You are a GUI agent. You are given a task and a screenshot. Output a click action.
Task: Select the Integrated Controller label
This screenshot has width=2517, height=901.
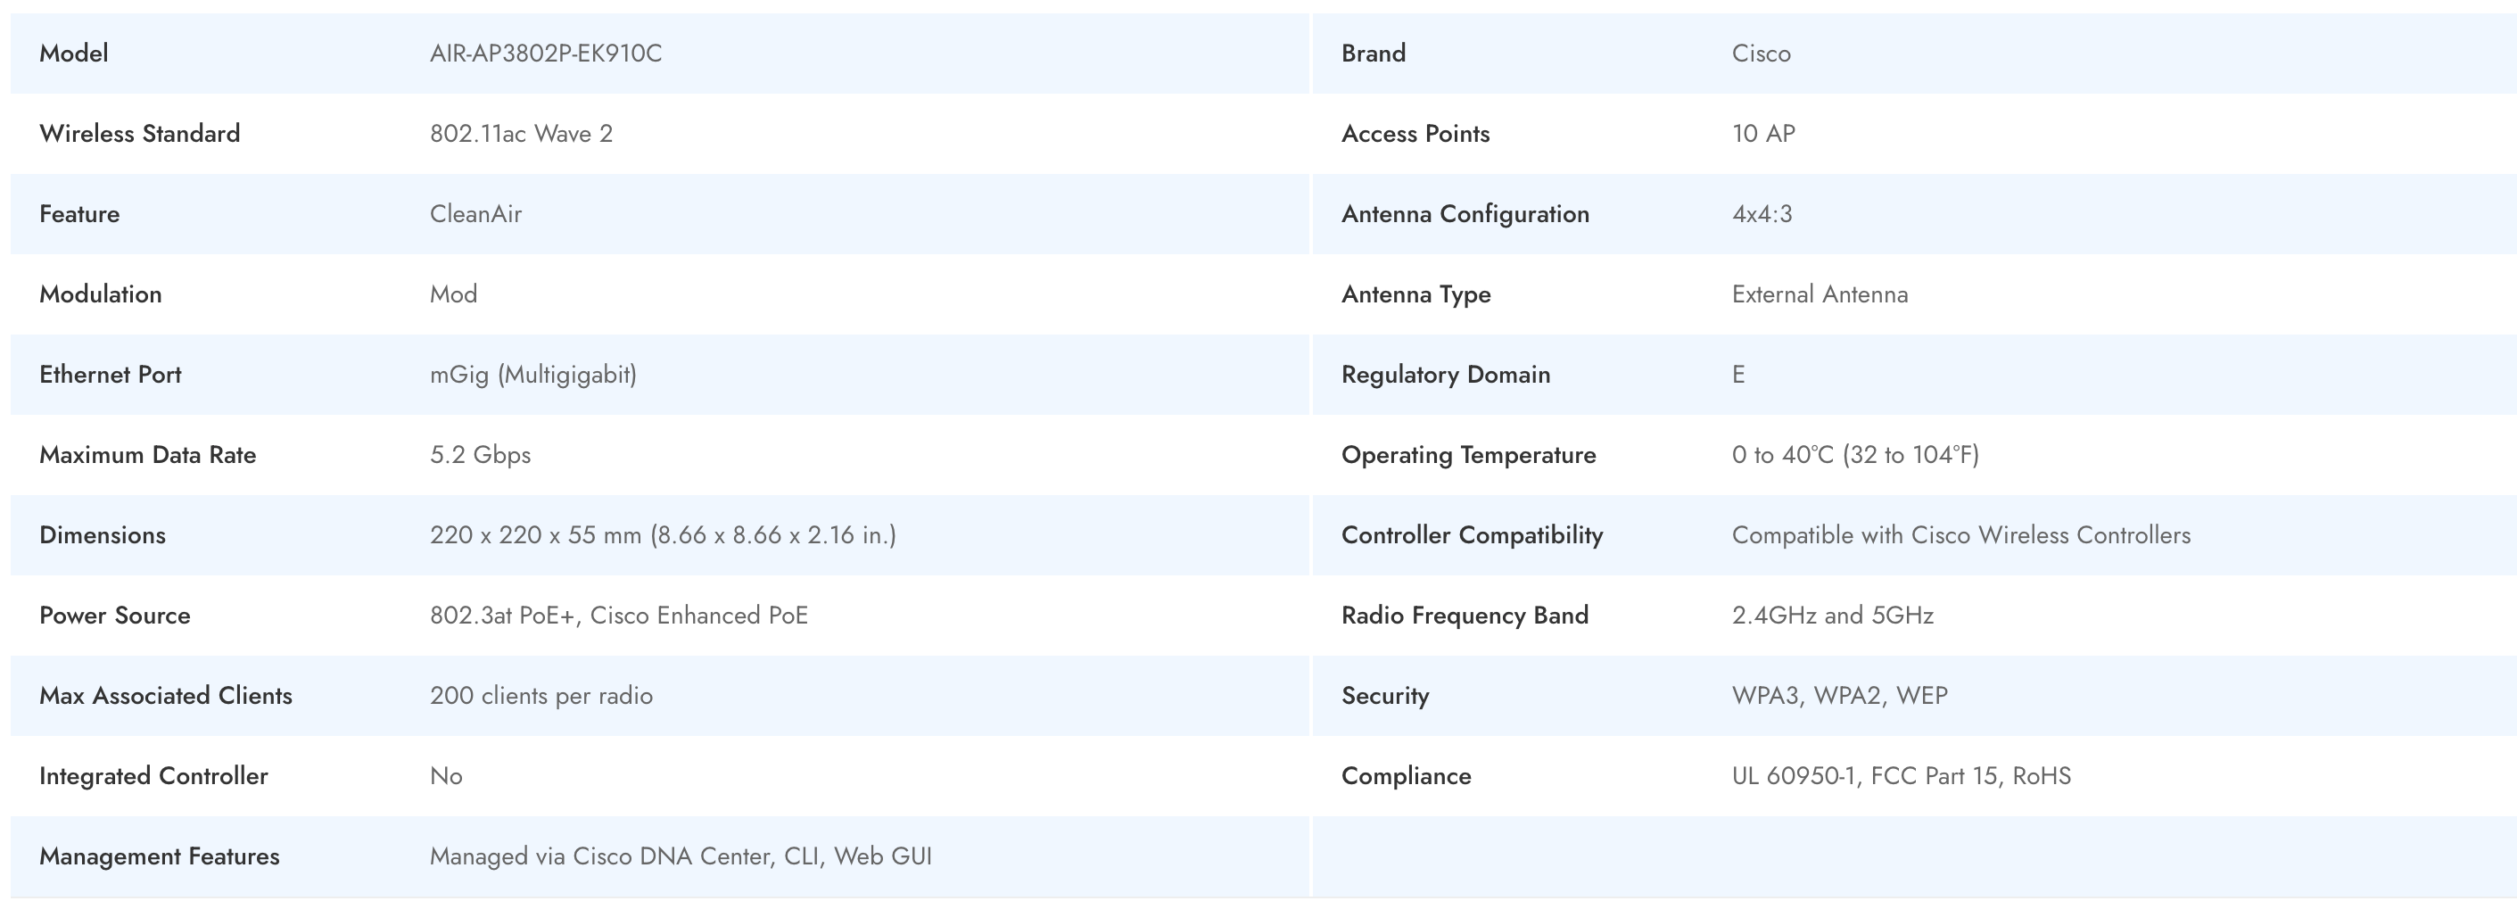tap(153, 775)
